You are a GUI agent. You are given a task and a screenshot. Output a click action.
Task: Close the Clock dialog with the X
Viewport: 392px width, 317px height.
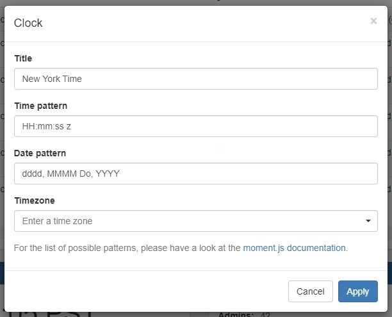(x=373, y=21)
